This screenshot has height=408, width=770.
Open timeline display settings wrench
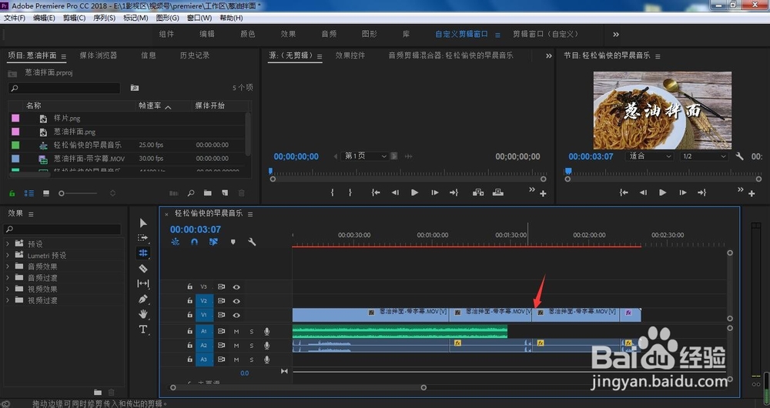click(252, 242)
